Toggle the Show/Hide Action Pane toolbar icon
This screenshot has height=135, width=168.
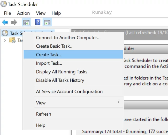pos(47,22)
